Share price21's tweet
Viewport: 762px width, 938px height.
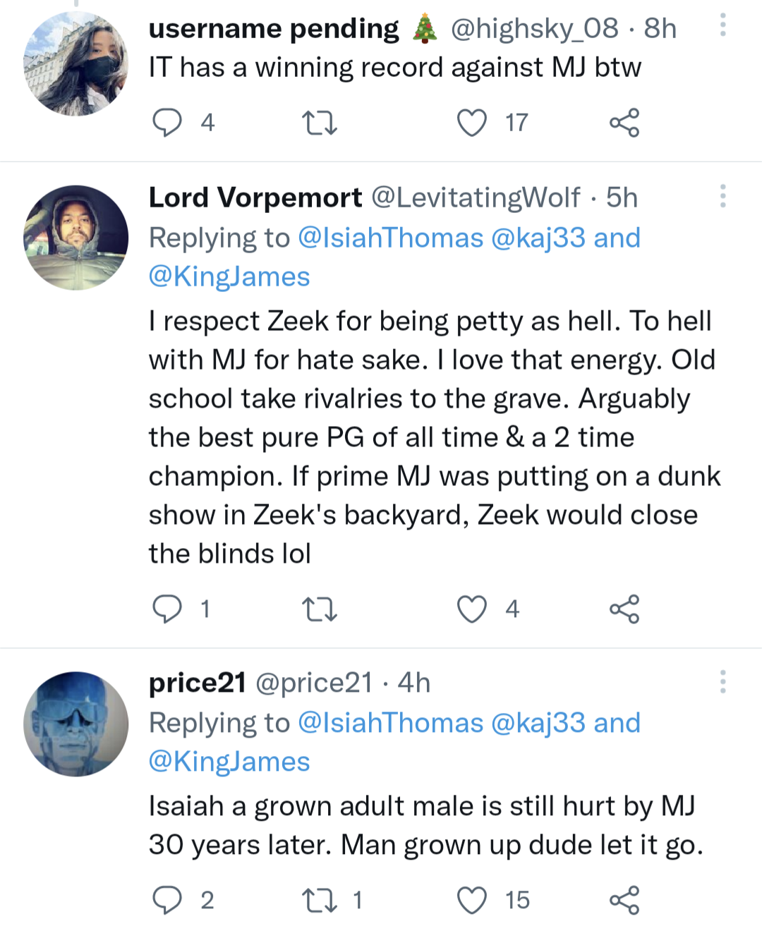tap(624, 901)
